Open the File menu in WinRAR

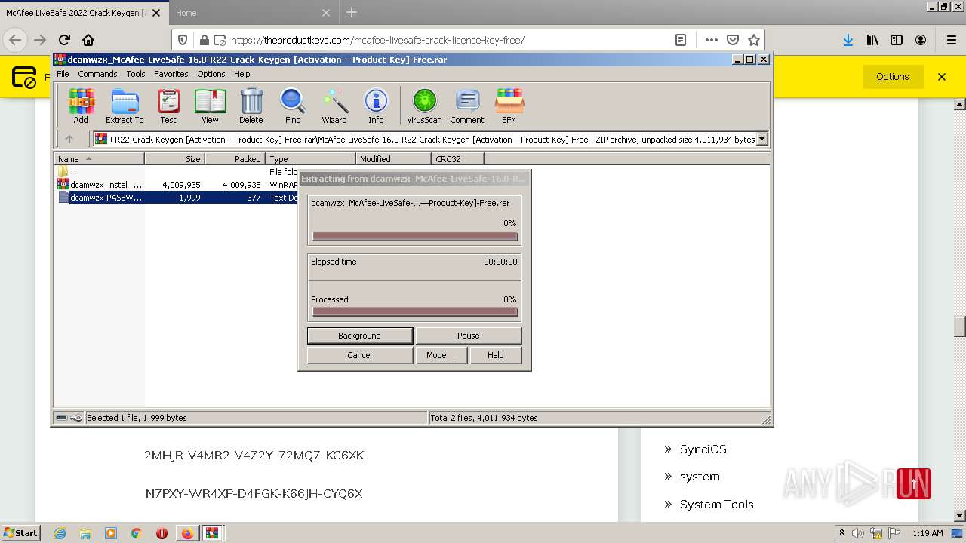(63, 74)
